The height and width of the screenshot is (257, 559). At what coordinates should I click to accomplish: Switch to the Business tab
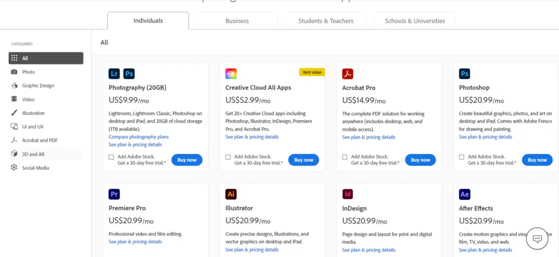click(x=237, y=21)
